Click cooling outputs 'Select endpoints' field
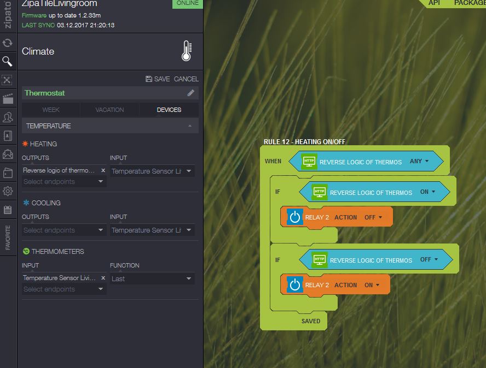Viewport: 486px width, 368px height. coord(63,230)
